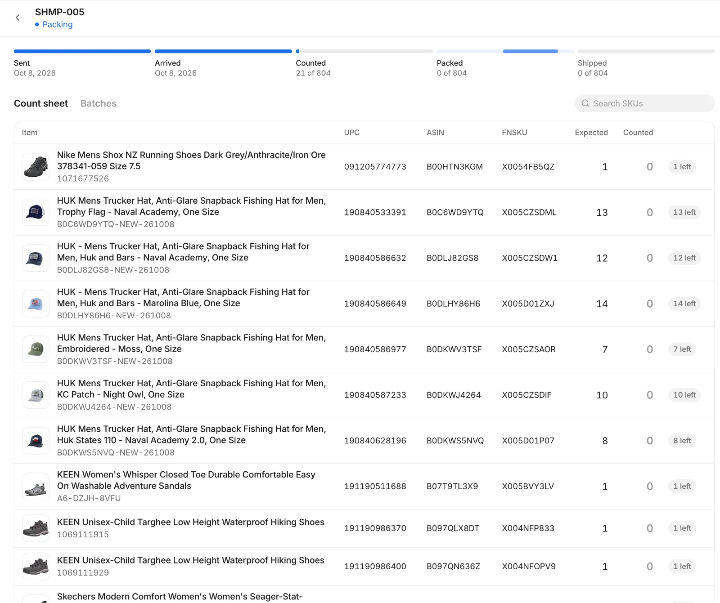Open the Marolina Blue hat thumbnail
Viewport: 720px width, 603px height.
36,304
